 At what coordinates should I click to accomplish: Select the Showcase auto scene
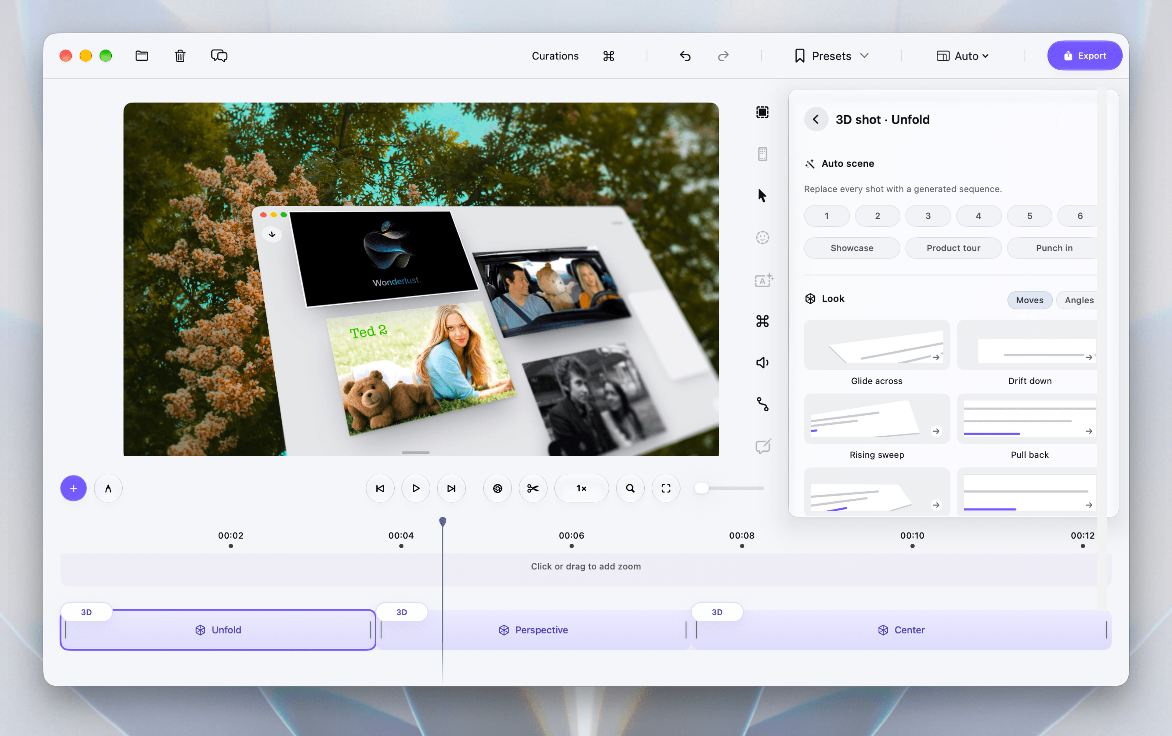click(x=852, y=248)
